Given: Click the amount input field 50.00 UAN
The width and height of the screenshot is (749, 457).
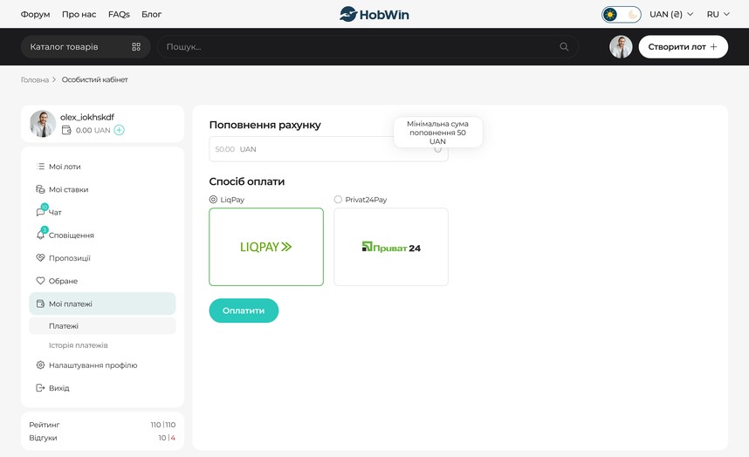Looking at the screenshot, I should pyautogui.click(x=328, y=149).
